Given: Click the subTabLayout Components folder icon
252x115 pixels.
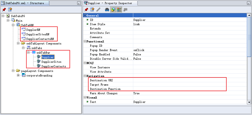Looking at the screenshot, I should click(x=23, y=43).
